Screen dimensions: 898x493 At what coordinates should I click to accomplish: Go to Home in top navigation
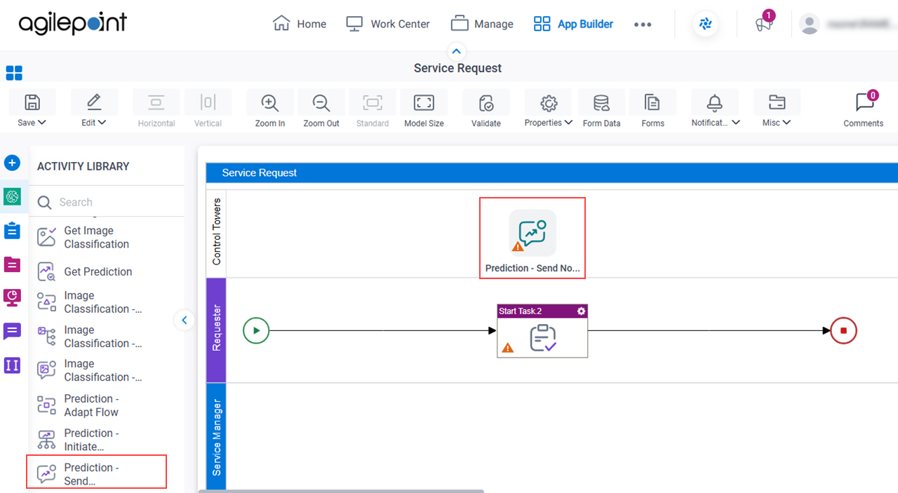coord(300,24)
